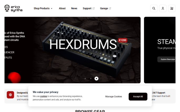
Task: Select the active third carousel dot
Action: click(96, 79)
